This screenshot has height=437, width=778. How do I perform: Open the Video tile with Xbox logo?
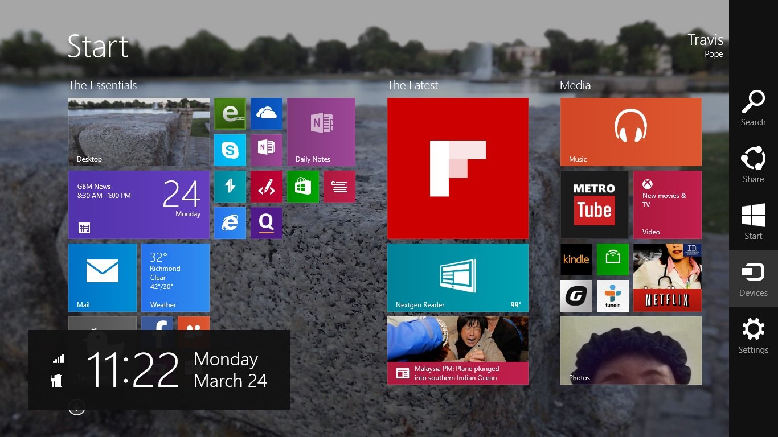(668, 205)
